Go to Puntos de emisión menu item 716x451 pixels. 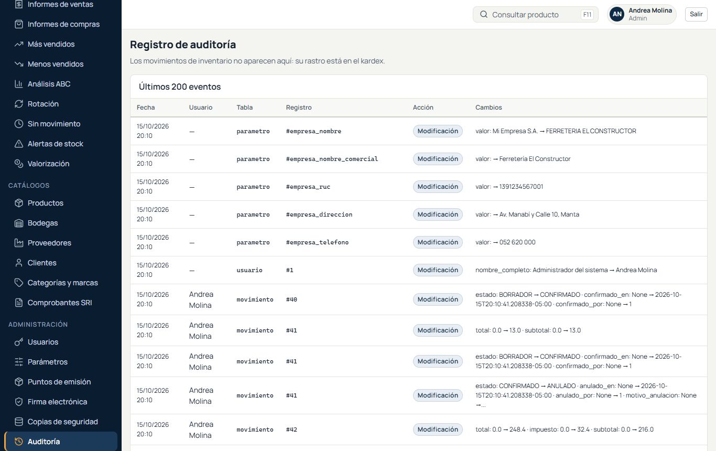tap(61, 382)
